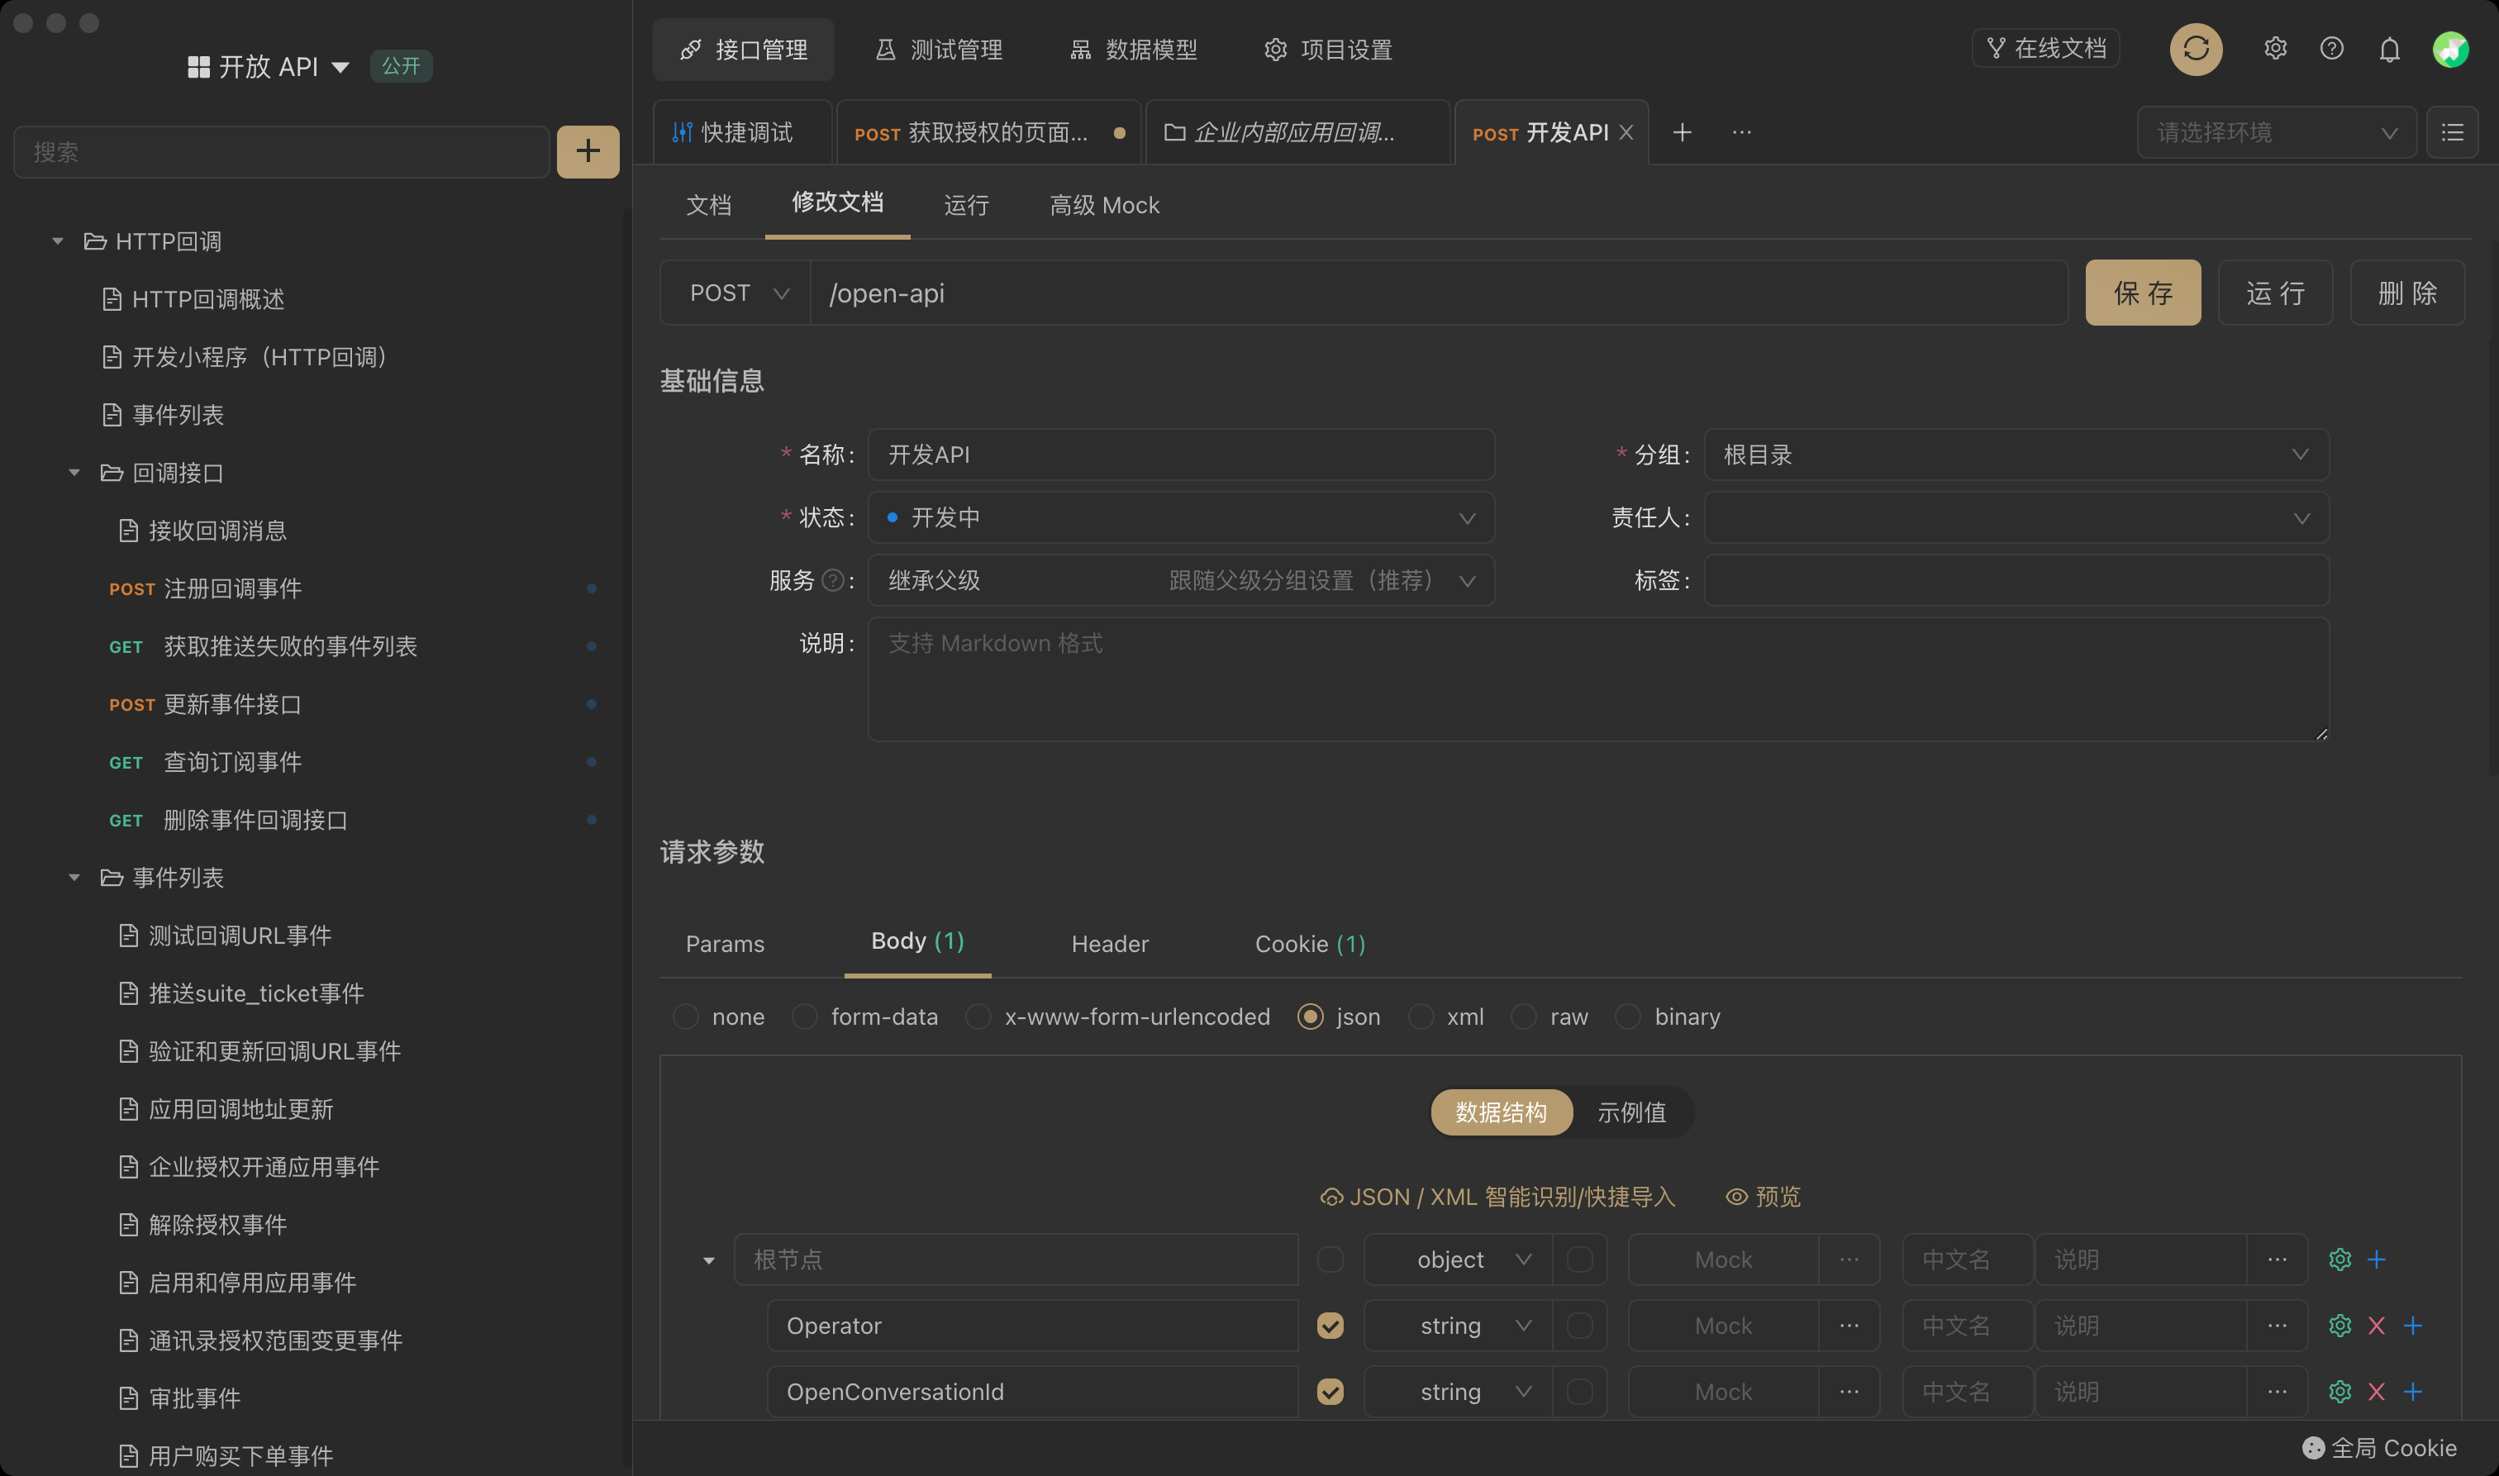The height and width of the screenshot is (1476, 2499).
Task: Open the 状态 开发中 dropdown
Action: pyautogui.click(x=1180, y=517)
